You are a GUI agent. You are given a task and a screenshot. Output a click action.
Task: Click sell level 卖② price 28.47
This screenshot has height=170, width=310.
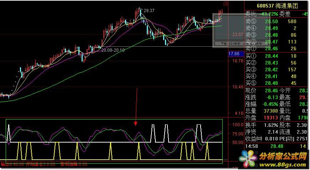coord(272,42)
